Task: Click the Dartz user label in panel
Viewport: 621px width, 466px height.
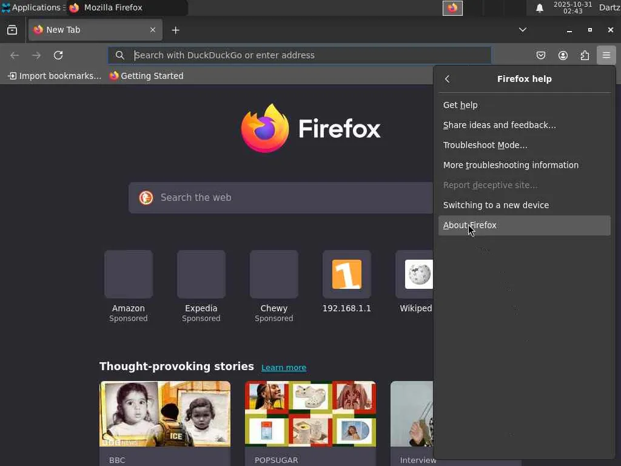Action: click(x=609, y=7)
